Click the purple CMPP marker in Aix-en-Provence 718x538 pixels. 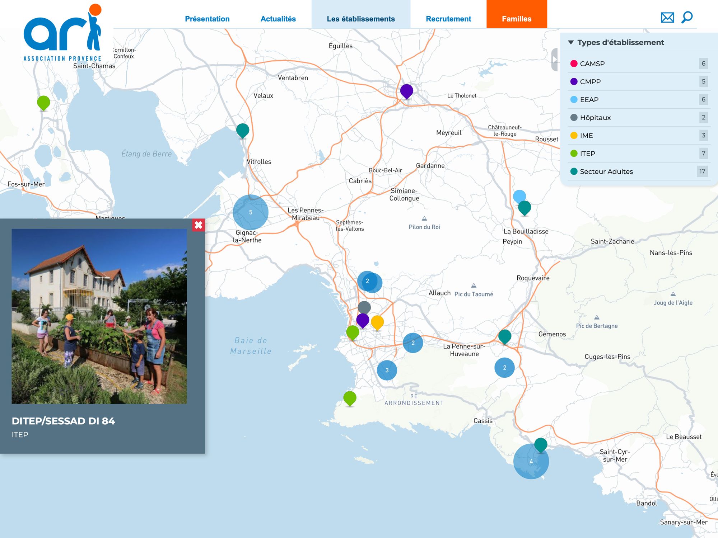click(406, 91)
